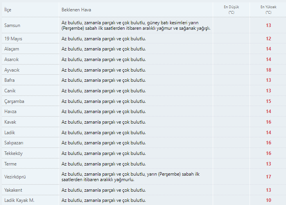Select the Kavak district name
This screenshot has height=205, width=286.
coord(10,122)
